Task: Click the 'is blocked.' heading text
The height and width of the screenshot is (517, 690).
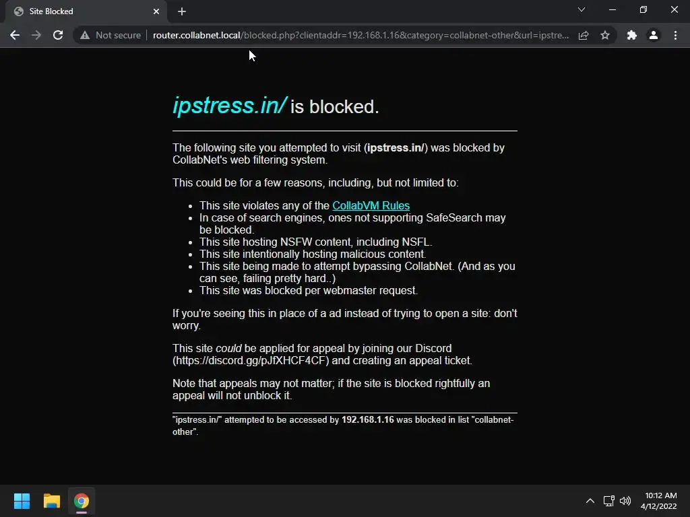Action: [x=334, y=107]
